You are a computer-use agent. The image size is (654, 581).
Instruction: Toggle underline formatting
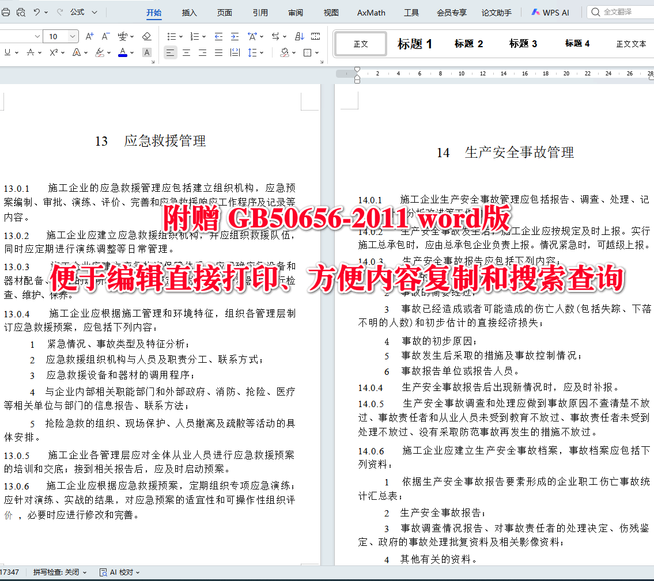click(7, 52)
